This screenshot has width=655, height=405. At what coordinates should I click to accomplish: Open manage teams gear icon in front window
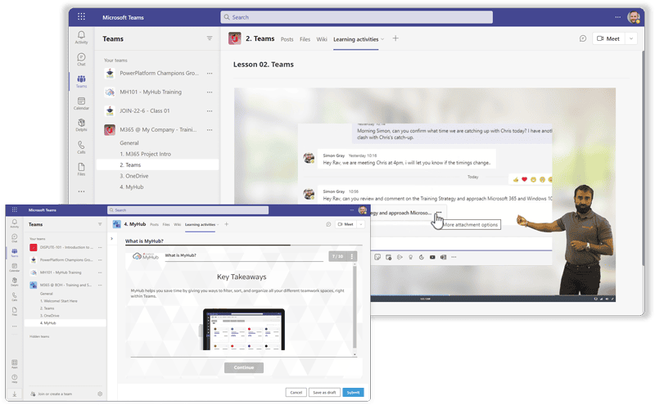[100, 394]
